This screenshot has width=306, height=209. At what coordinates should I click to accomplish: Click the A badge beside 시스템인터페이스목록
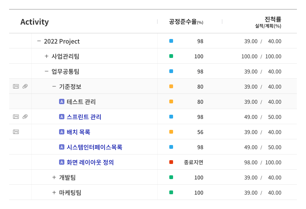pos(62,147)
